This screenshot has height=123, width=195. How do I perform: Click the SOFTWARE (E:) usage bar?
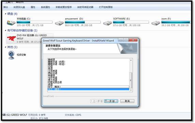(131, 22)
